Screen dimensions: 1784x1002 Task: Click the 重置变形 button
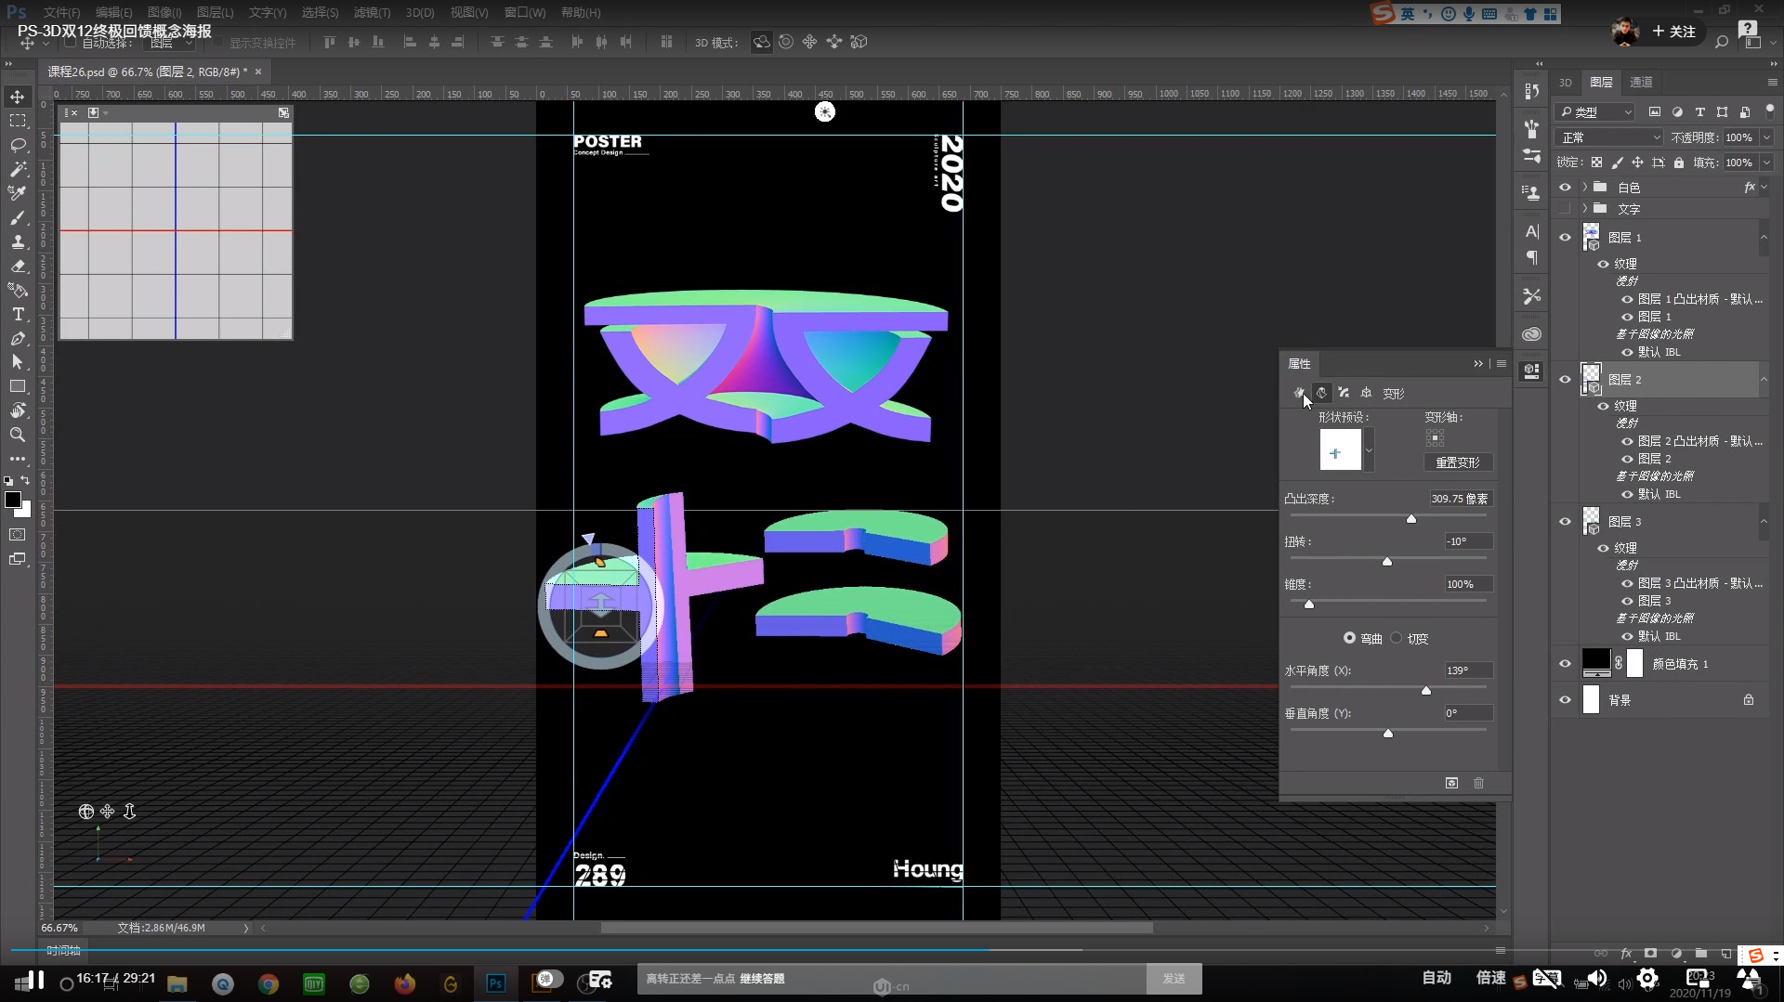pos(1458,462)
